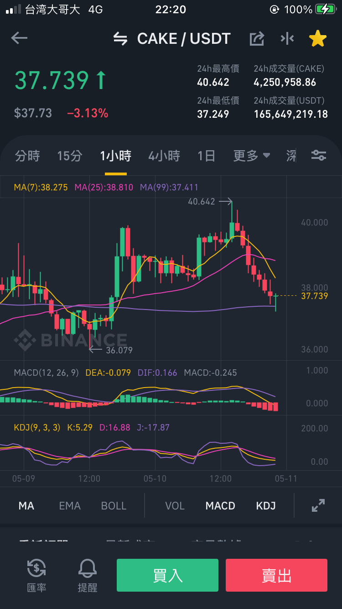Switch to the 4小時 interval tab

click(x=164, y=156)
